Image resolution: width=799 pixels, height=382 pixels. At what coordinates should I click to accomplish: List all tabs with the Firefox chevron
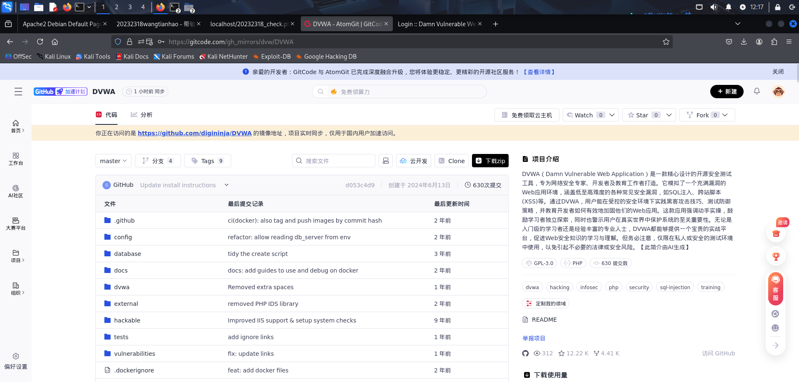coord(738,24)
